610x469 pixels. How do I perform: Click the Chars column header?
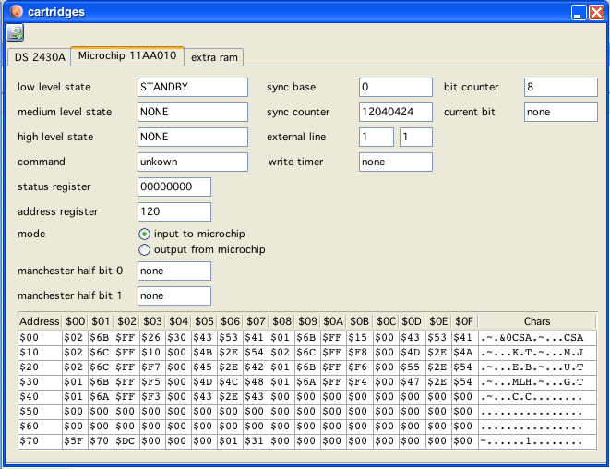(536, 321)
